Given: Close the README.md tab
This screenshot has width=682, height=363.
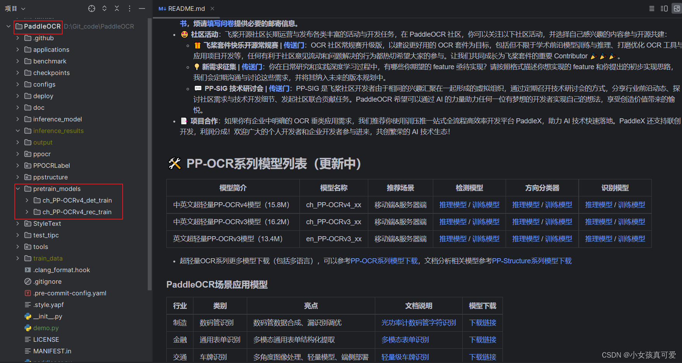Looking at the screenshot, I should point(211,8).
